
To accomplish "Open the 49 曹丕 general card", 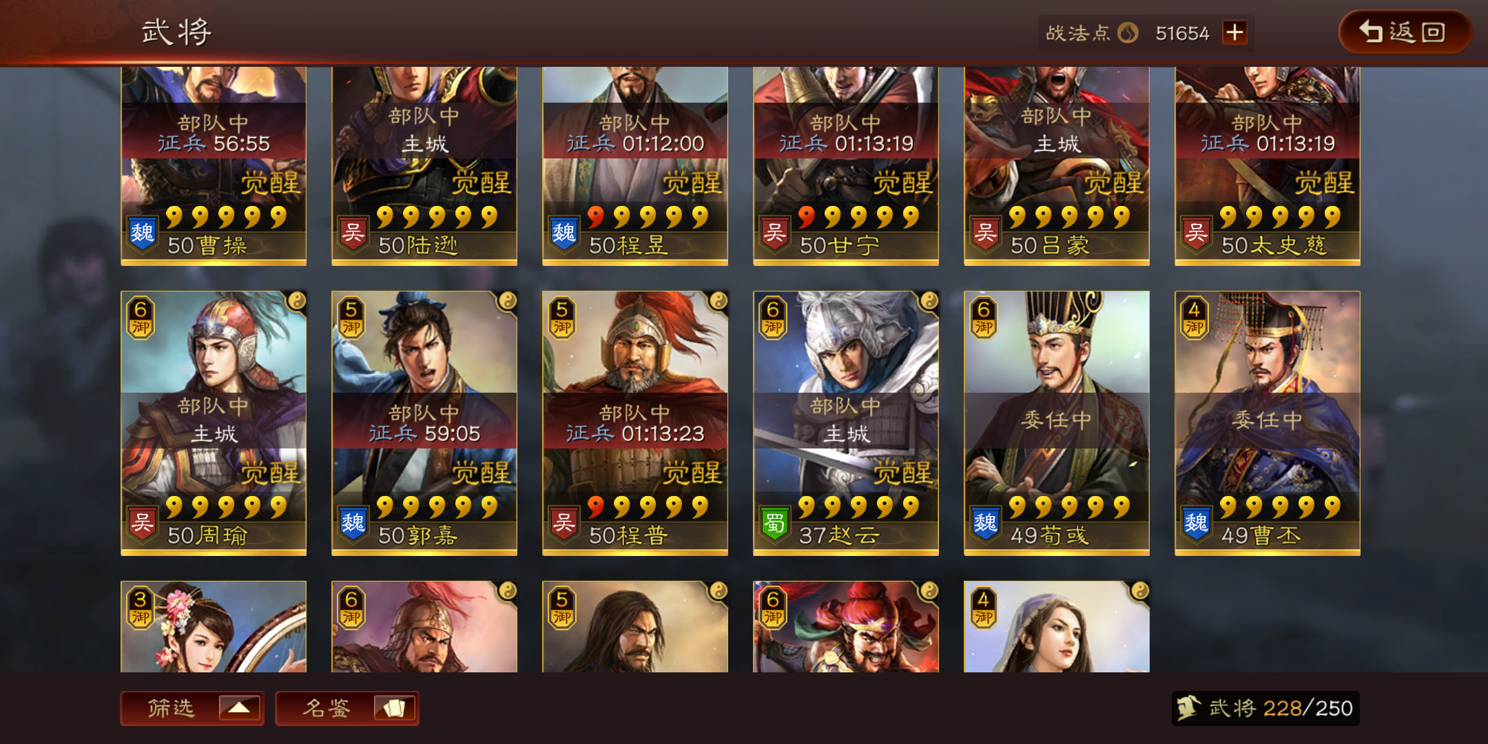I will 1268,423.
